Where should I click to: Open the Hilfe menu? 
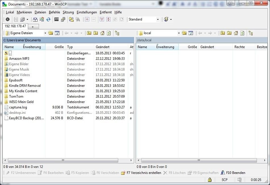[118, 12]
